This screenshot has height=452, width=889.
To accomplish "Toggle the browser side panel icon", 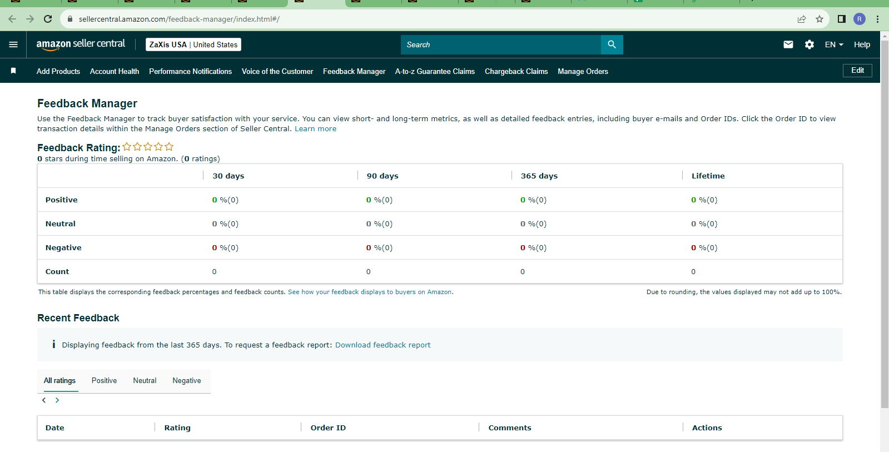I will coord(842,19).
